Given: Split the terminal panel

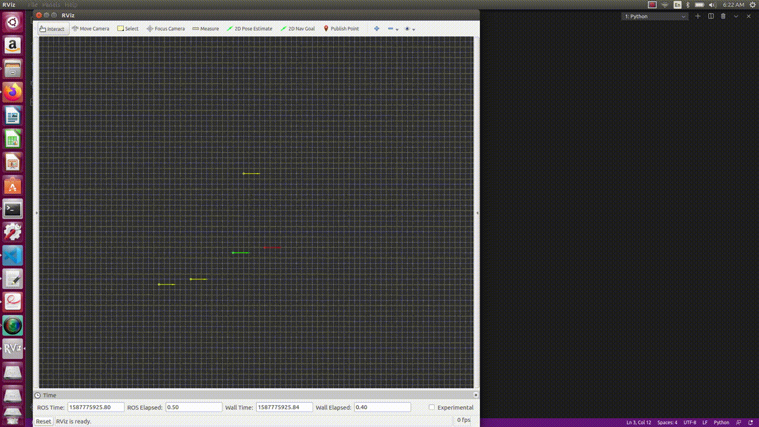Looking at the screenshot, I should (x=711, y=16).
